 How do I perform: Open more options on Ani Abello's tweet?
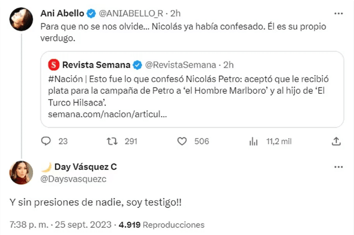337,14
